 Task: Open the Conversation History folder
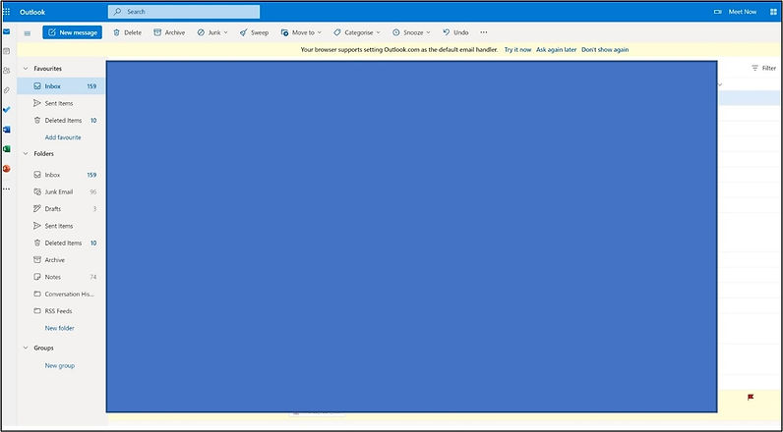tap(61, 294)
